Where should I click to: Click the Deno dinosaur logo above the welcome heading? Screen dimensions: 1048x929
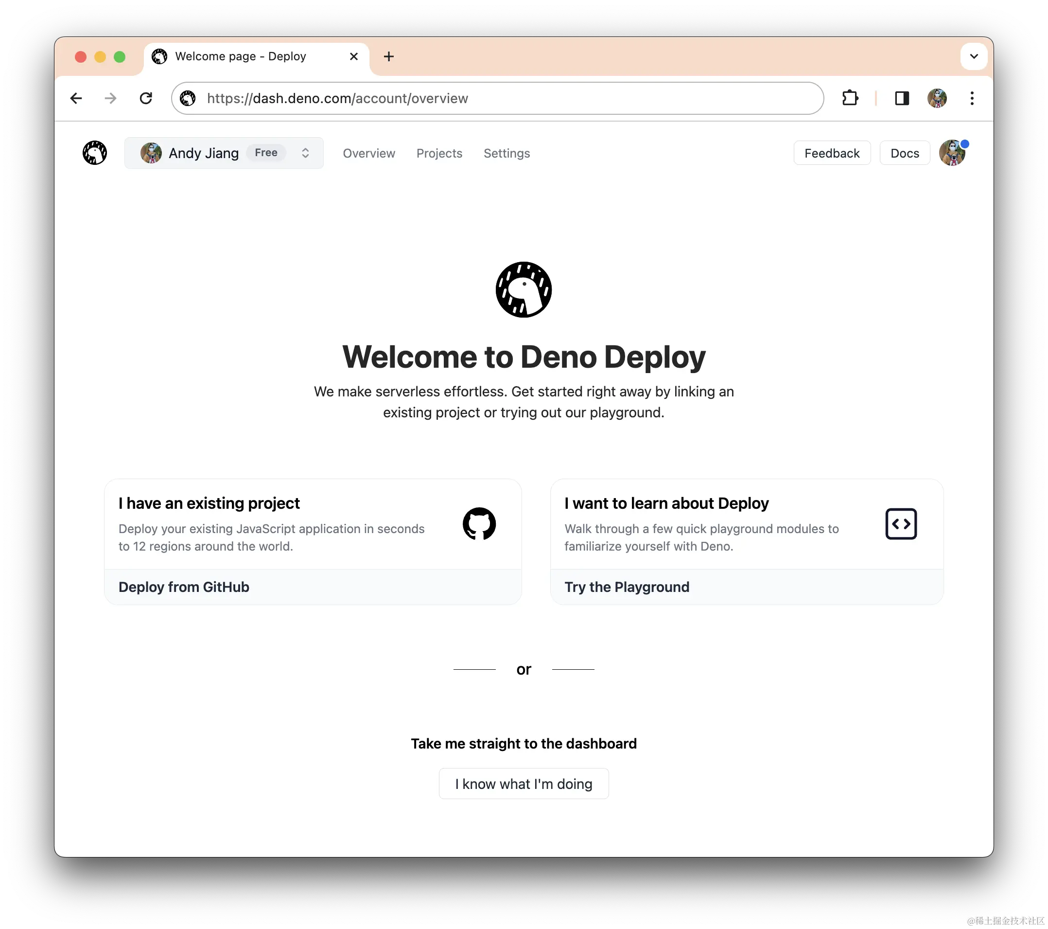click(524, 289)
